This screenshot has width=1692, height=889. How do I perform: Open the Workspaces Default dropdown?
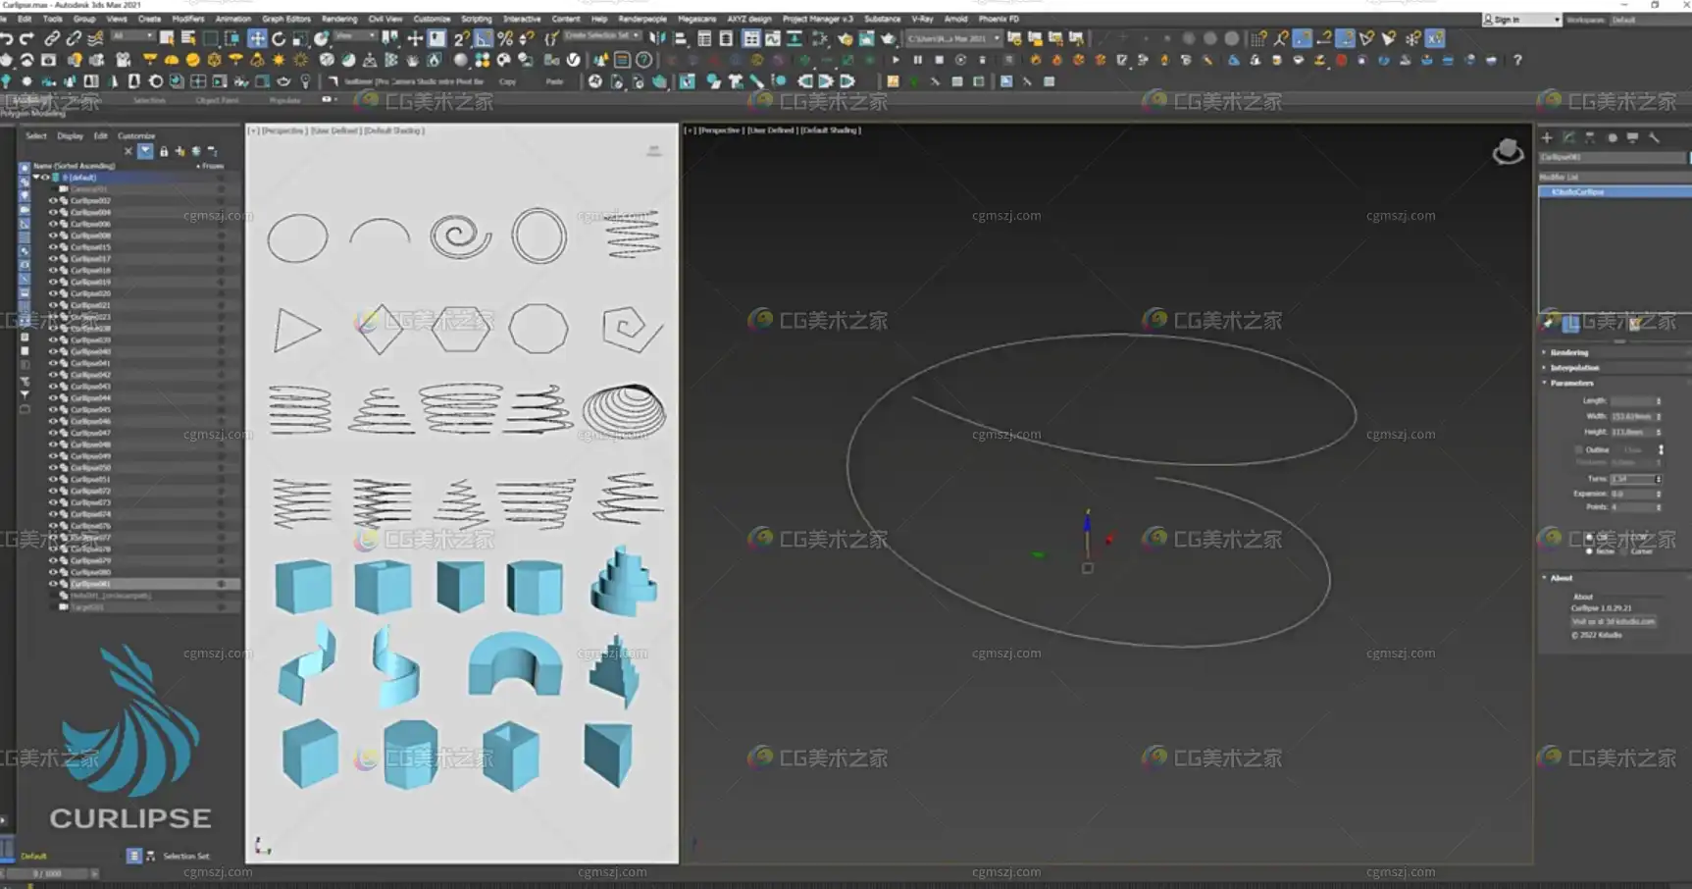tap(1652, 20)
